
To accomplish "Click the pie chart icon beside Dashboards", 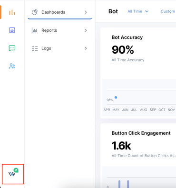I will 35,12.
